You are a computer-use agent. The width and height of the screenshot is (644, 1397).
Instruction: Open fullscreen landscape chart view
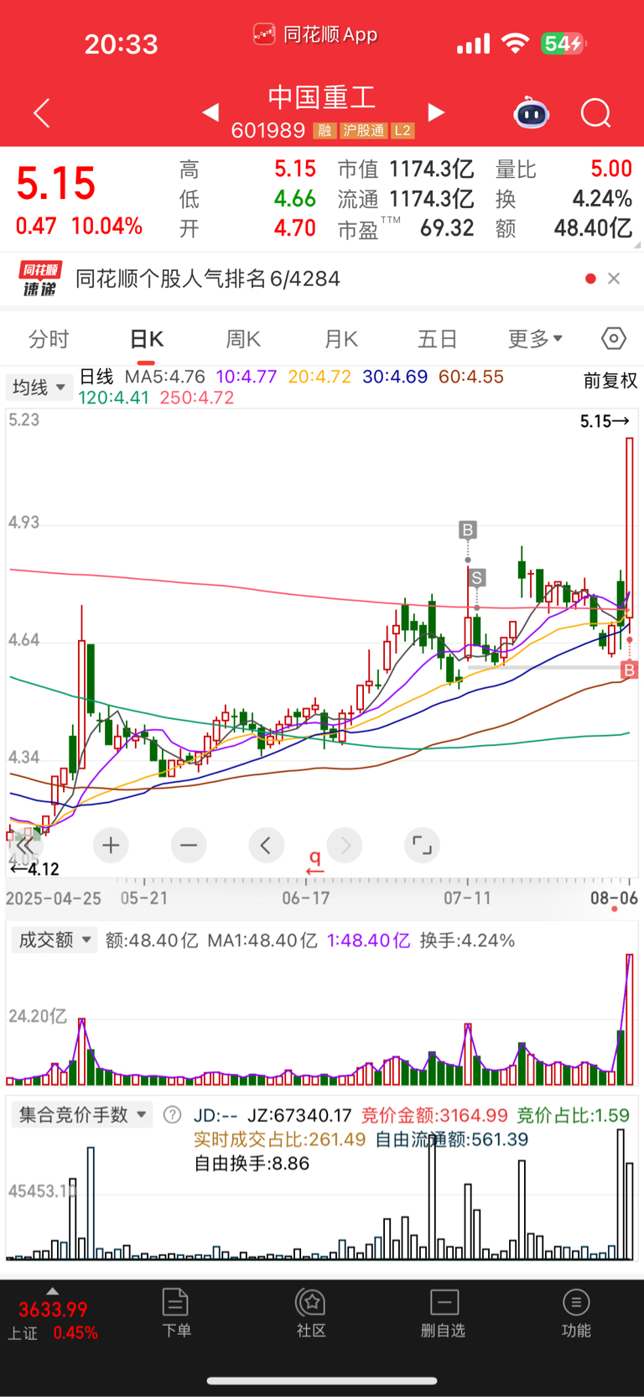pyautogui.click(x=422, y=845)
